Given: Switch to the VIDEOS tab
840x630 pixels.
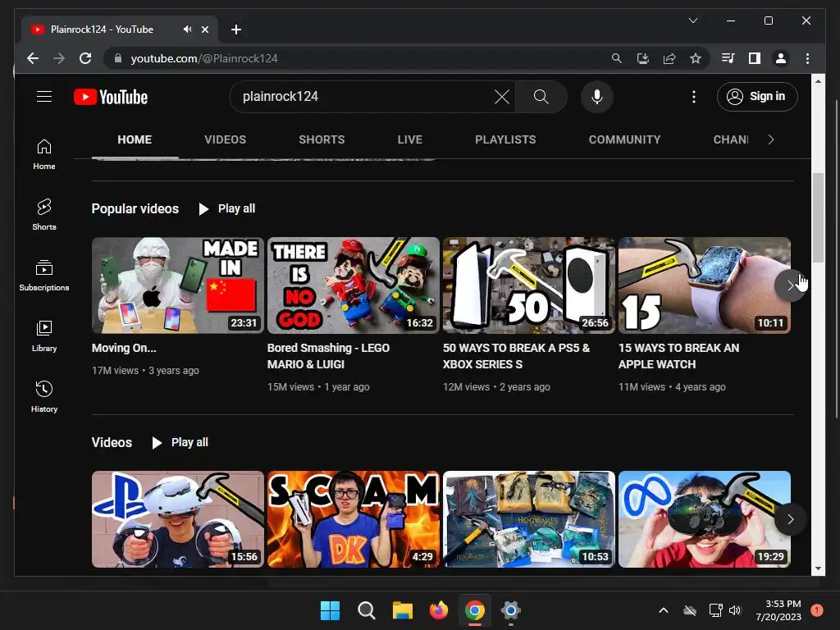Looking at the screenshot, I should tap(225, 139).
